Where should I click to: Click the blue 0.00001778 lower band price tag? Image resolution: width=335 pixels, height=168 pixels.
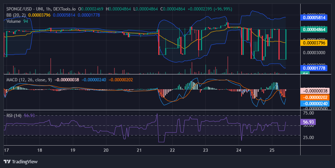[x=314, y=68]
